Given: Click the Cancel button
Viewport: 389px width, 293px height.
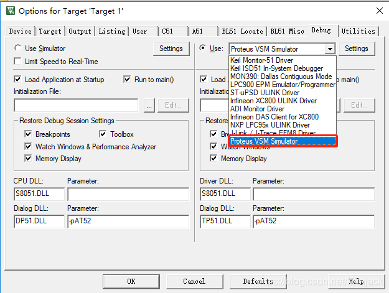Looking at the screenshot, I should click(x=194, y=281).
